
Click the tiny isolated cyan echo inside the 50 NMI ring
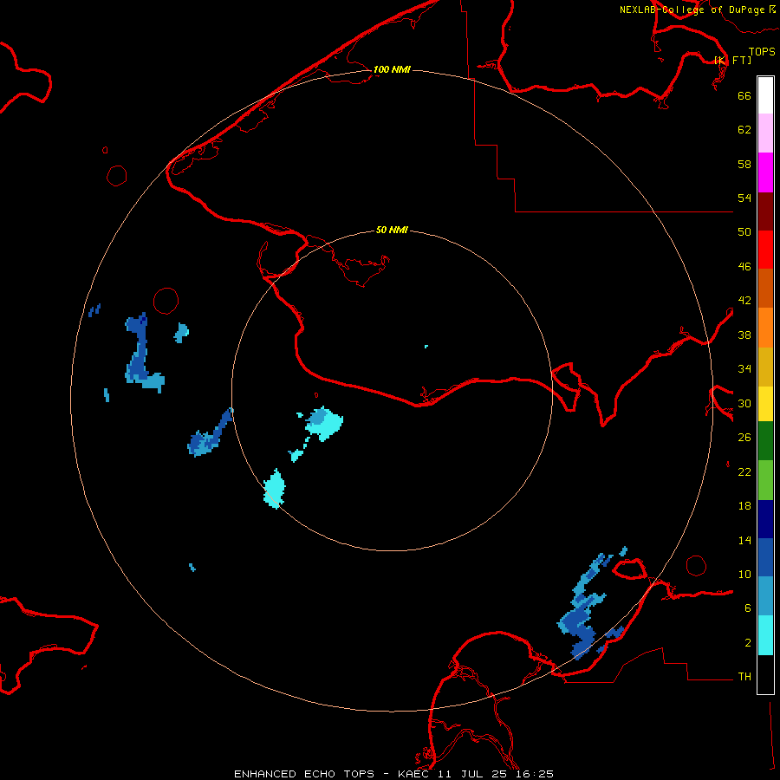(426, 346)
